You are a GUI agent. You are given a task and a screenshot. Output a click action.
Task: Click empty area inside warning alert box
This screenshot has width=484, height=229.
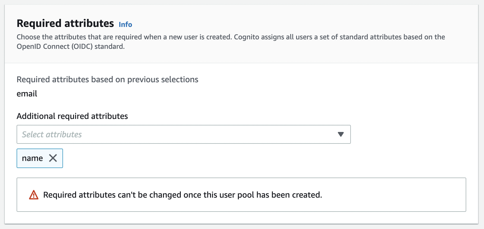pyautogui.click(x=393, y=195)
